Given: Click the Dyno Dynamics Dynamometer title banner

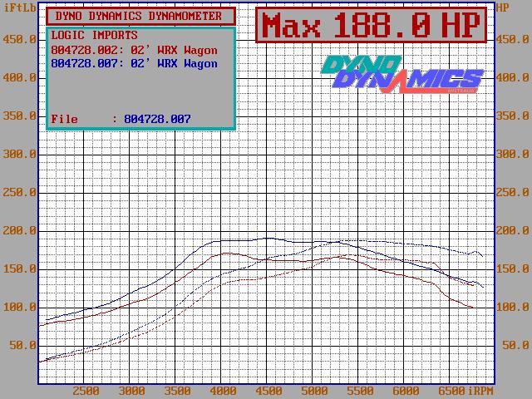Looking at the screenshot, I should [x=139, y=16].
